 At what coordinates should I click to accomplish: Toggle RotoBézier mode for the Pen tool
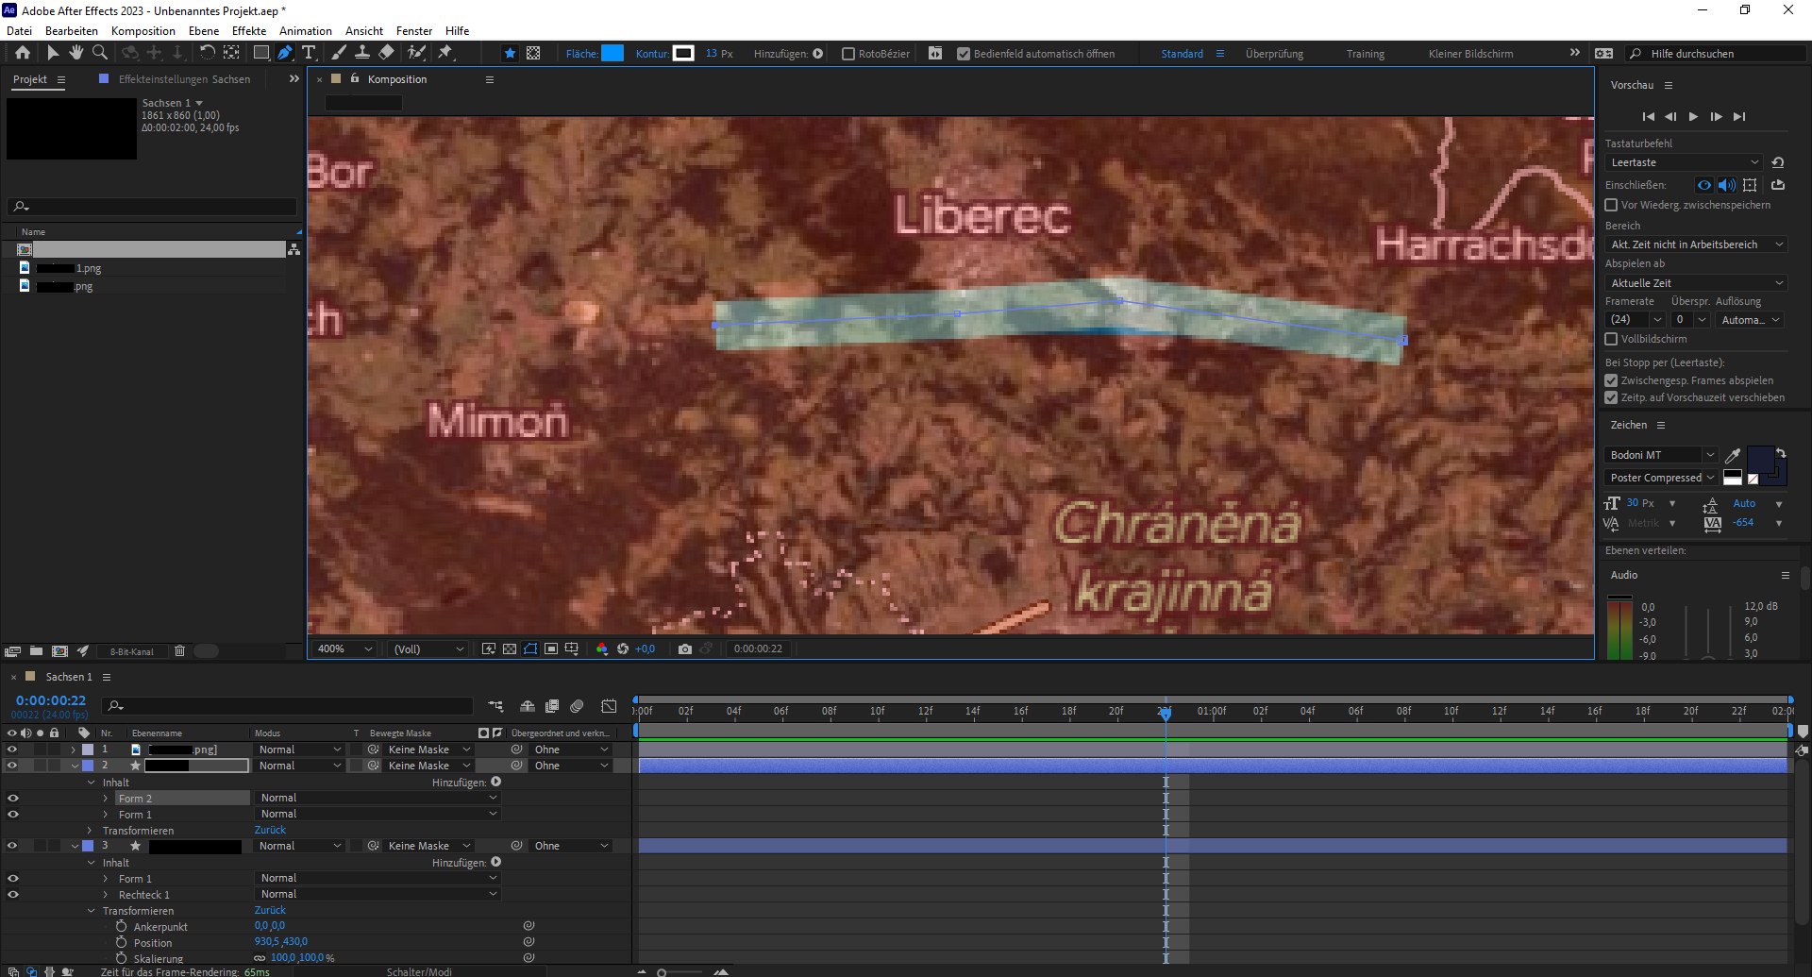[x=847, y=54]
